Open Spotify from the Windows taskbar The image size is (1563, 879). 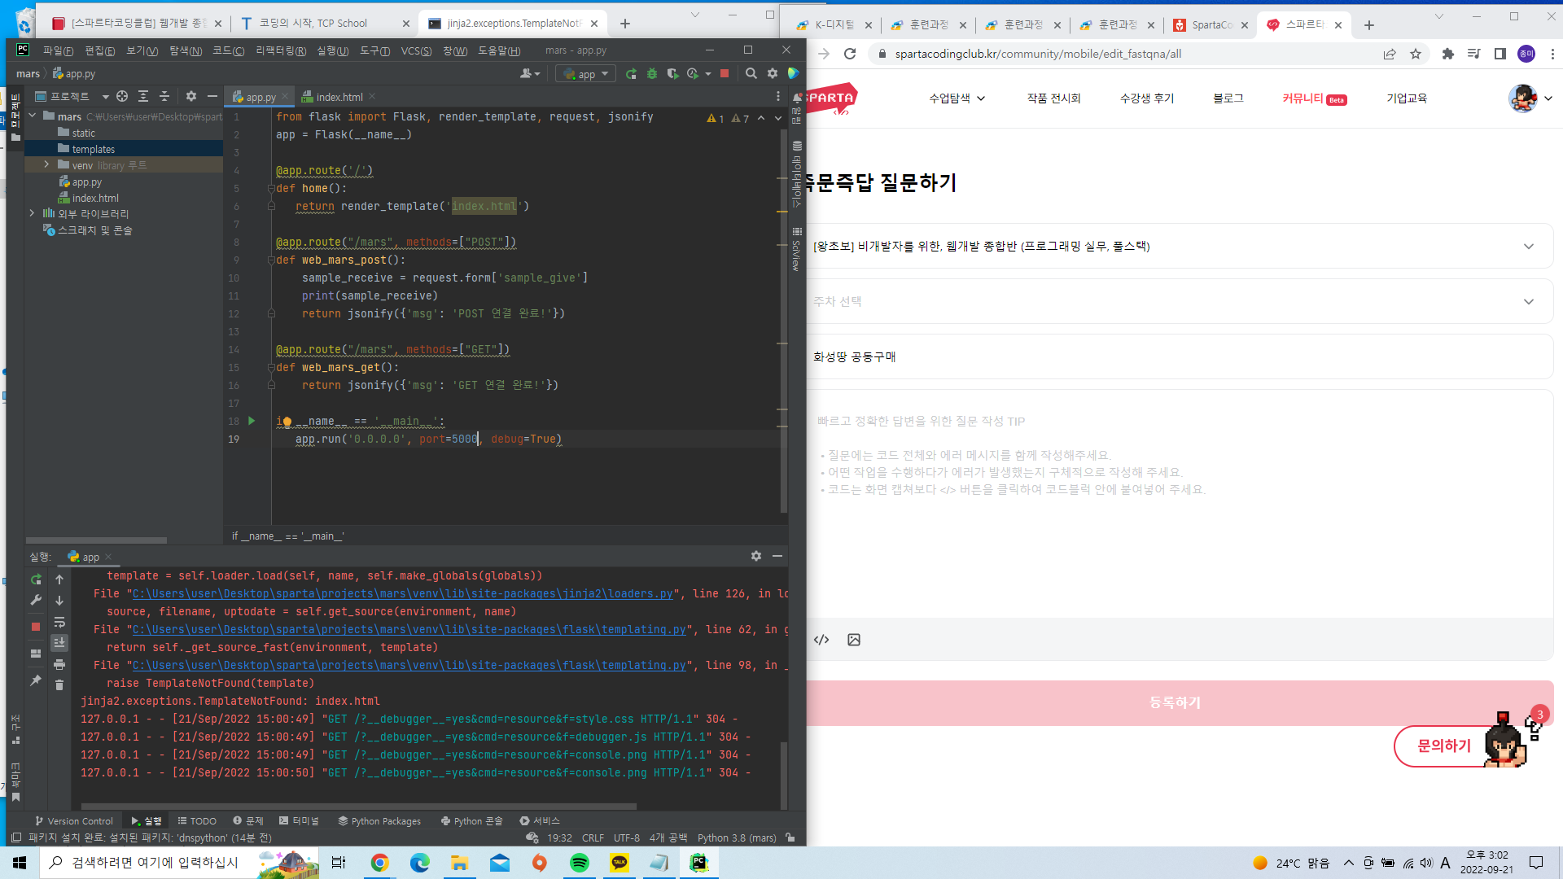tap(580, 863)
